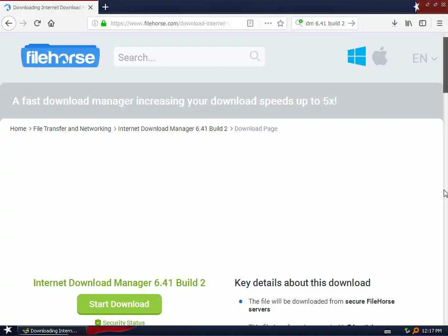Screen dimensions: 448x336
Task: Click the keyboard tray icon
Action: tap(388, 332)
